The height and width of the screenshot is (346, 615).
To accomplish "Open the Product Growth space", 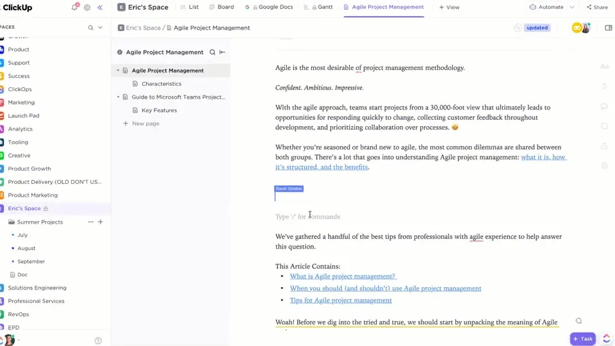I will coord(29,169).
